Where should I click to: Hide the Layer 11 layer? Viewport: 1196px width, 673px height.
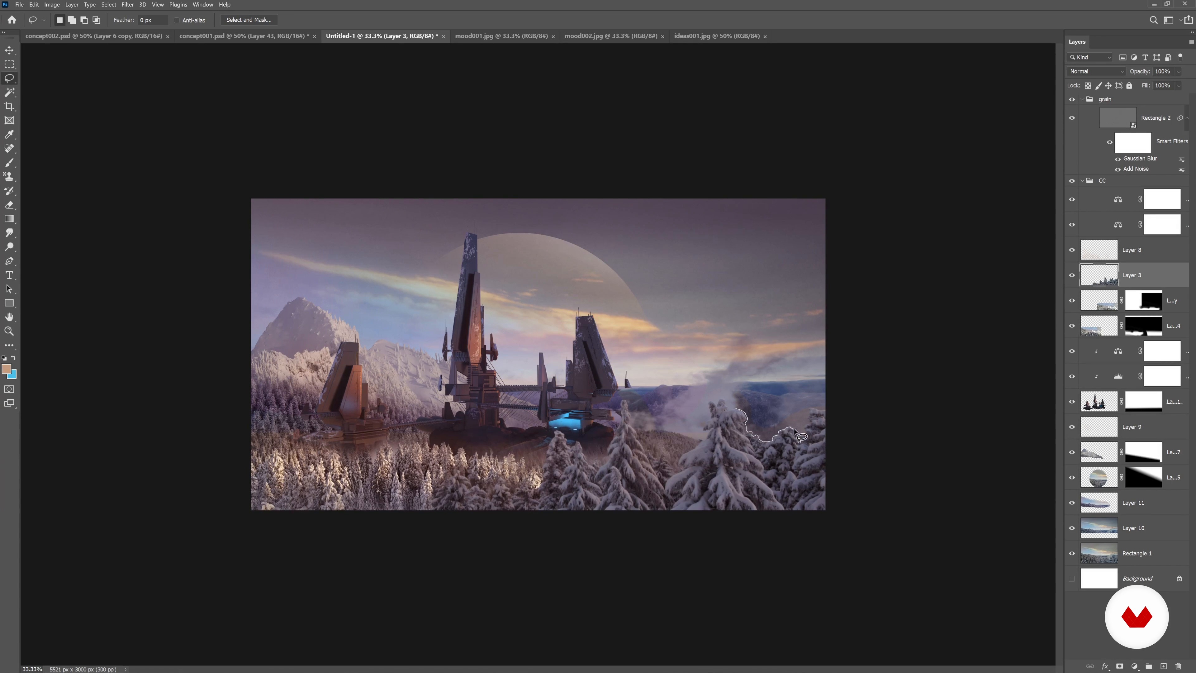(1071, 503)
